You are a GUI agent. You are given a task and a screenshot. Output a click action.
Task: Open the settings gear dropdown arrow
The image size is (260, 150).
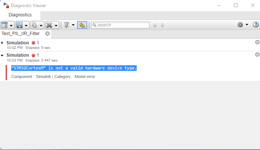point(247,25)
